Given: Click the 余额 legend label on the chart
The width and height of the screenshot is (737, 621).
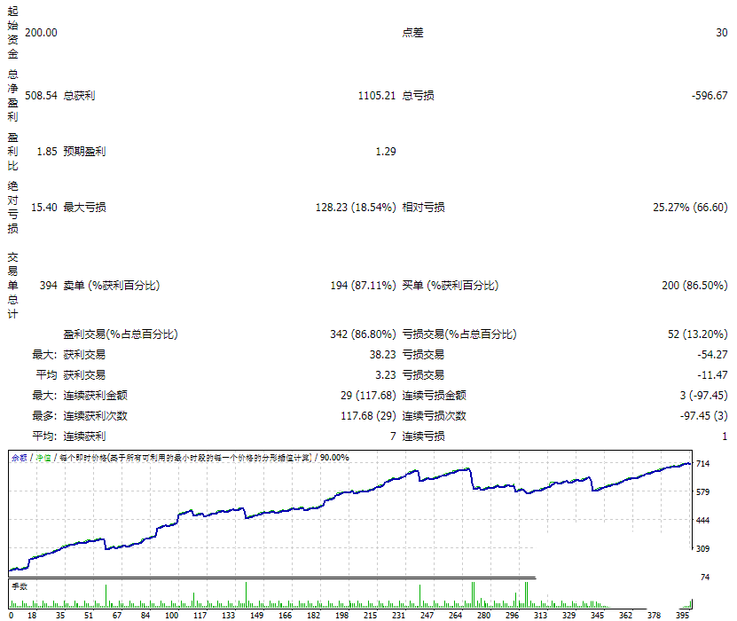Looking at the screenshot, I should click(x=18, y=458).
